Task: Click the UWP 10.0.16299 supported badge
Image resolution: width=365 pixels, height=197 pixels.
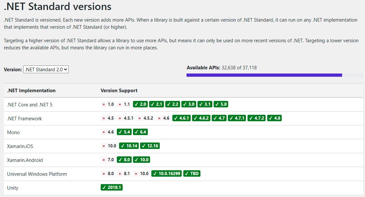Action: pyautogui.click(x=167, y=173)
